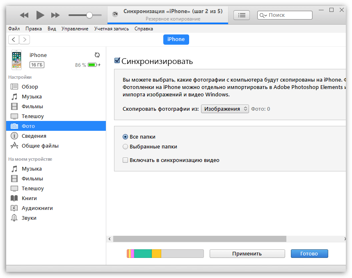The height and width of the screenshot is (278, 352).
Task: Expand the Изображения source dropdown
Action: click(225, 109)
